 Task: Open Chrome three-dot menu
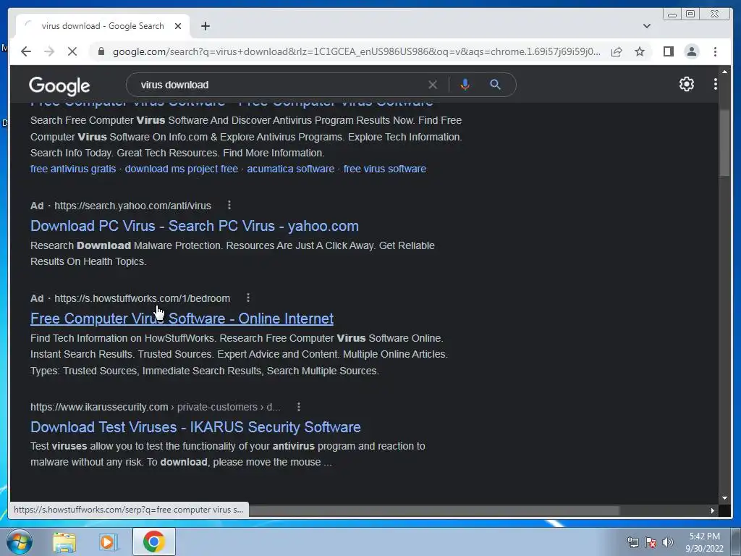pyautogui.click(x=715, y=51)
